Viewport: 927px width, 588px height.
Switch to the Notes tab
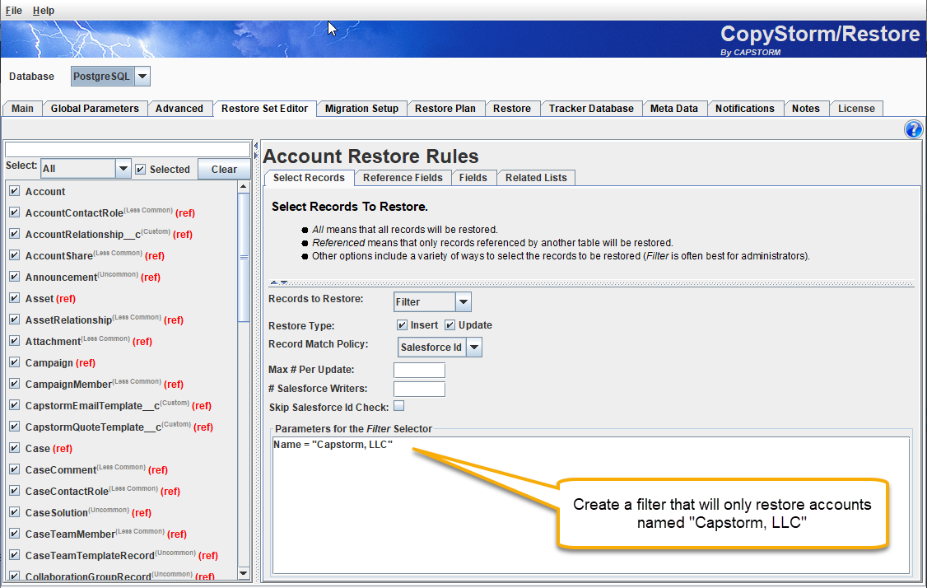tap(806, 108)
